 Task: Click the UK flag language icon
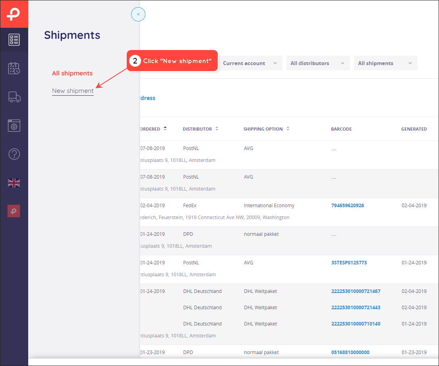point(14,183)
